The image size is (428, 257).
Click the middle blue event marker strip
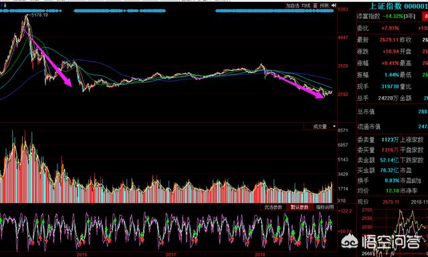120,11
